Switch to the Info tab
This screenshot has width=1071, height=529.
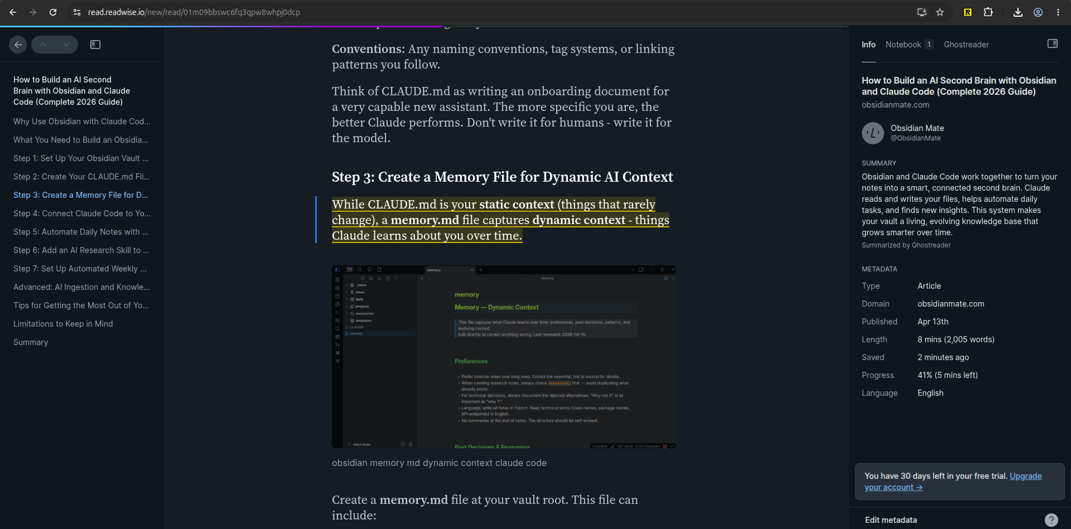coord(869,45)
